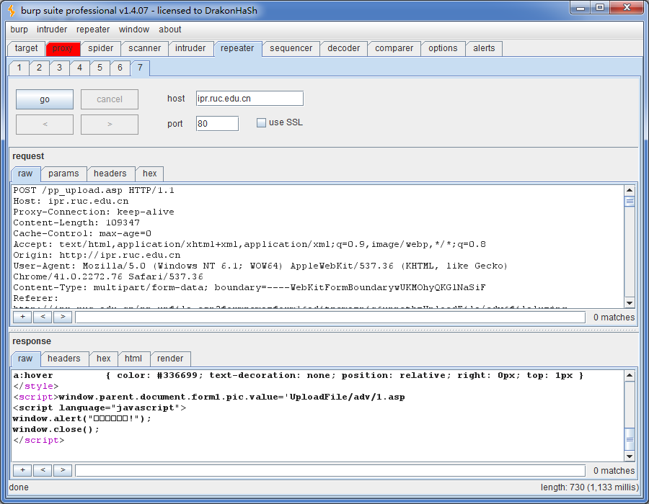Image resolution: width=649 pixels, height=504 pixels.
Task: Click the host input field
Action: click(250, 99)
